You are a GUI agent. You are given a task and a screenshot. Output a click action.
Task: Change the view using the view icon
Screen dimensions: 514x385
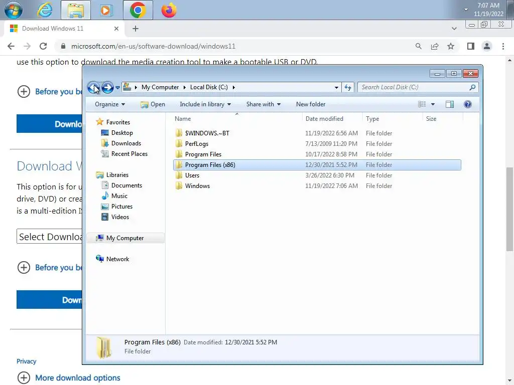tap(422, 104)
